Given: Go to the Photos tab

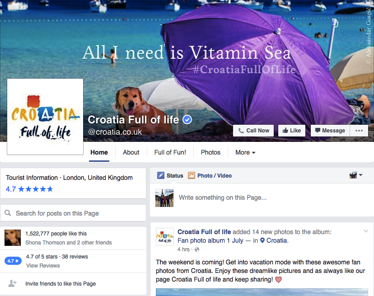Looking at the screenshot, I should click(x=210, y=152).
